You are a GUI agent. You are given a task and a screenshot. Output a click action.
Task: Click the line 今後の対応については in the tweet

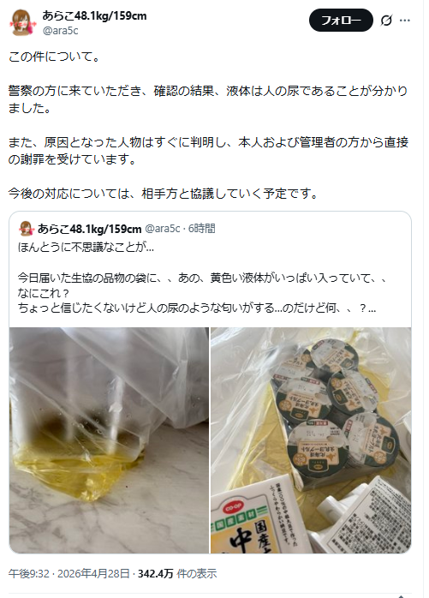pos(164,194)
